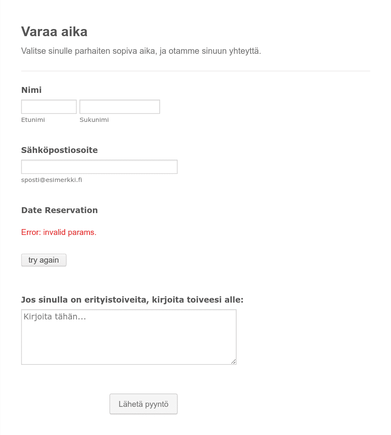391x435 pixels.
Task: Click the Varaa aika page heading
Action: (54, 32)
